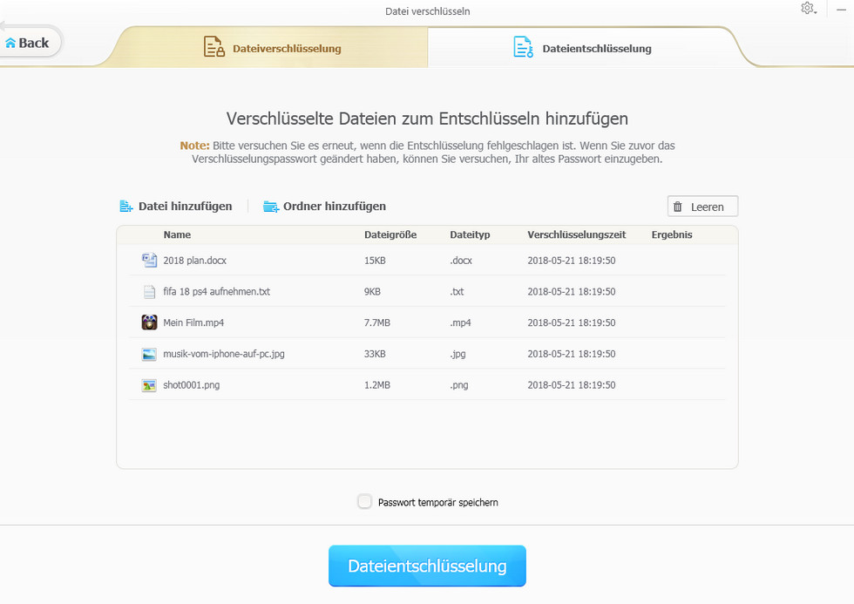Click the trash icon in the Leeren button
Screen dimensions: 854x604
pyautogui.click(x=678, y=207)
